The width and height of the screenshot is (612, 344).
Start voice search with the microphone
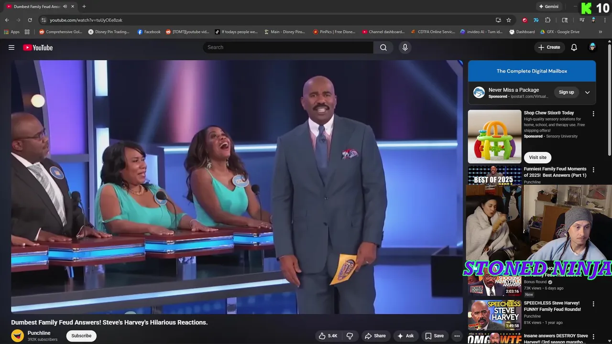coord(405,47)
